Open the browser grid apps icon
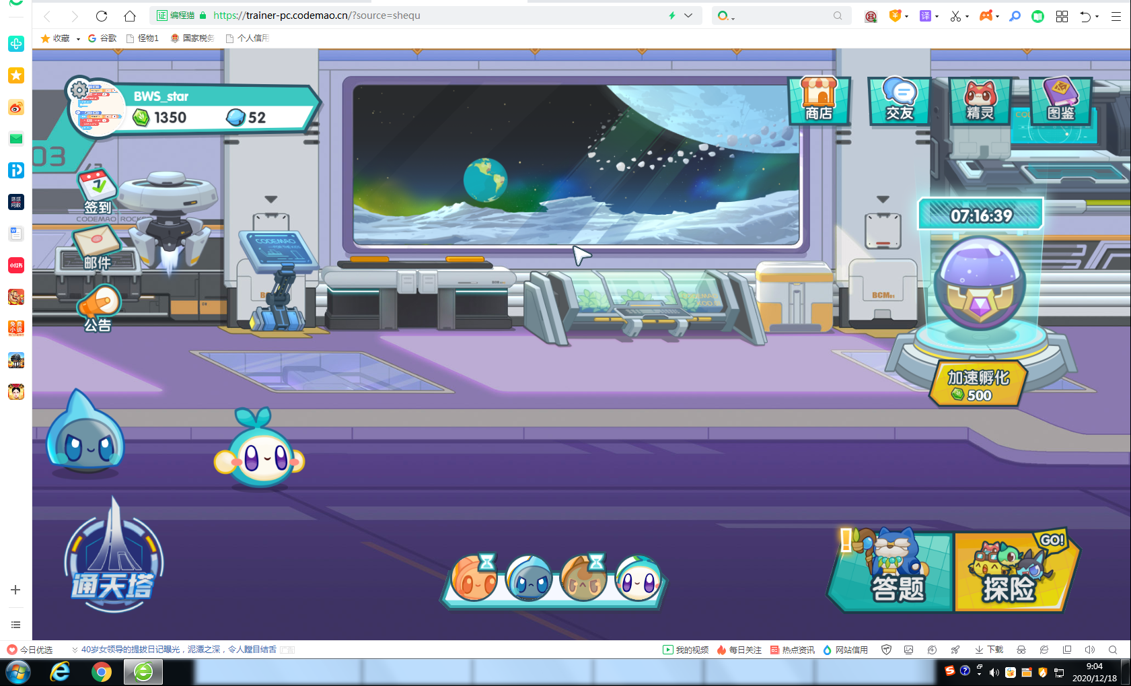 (x=1062, y=16)
